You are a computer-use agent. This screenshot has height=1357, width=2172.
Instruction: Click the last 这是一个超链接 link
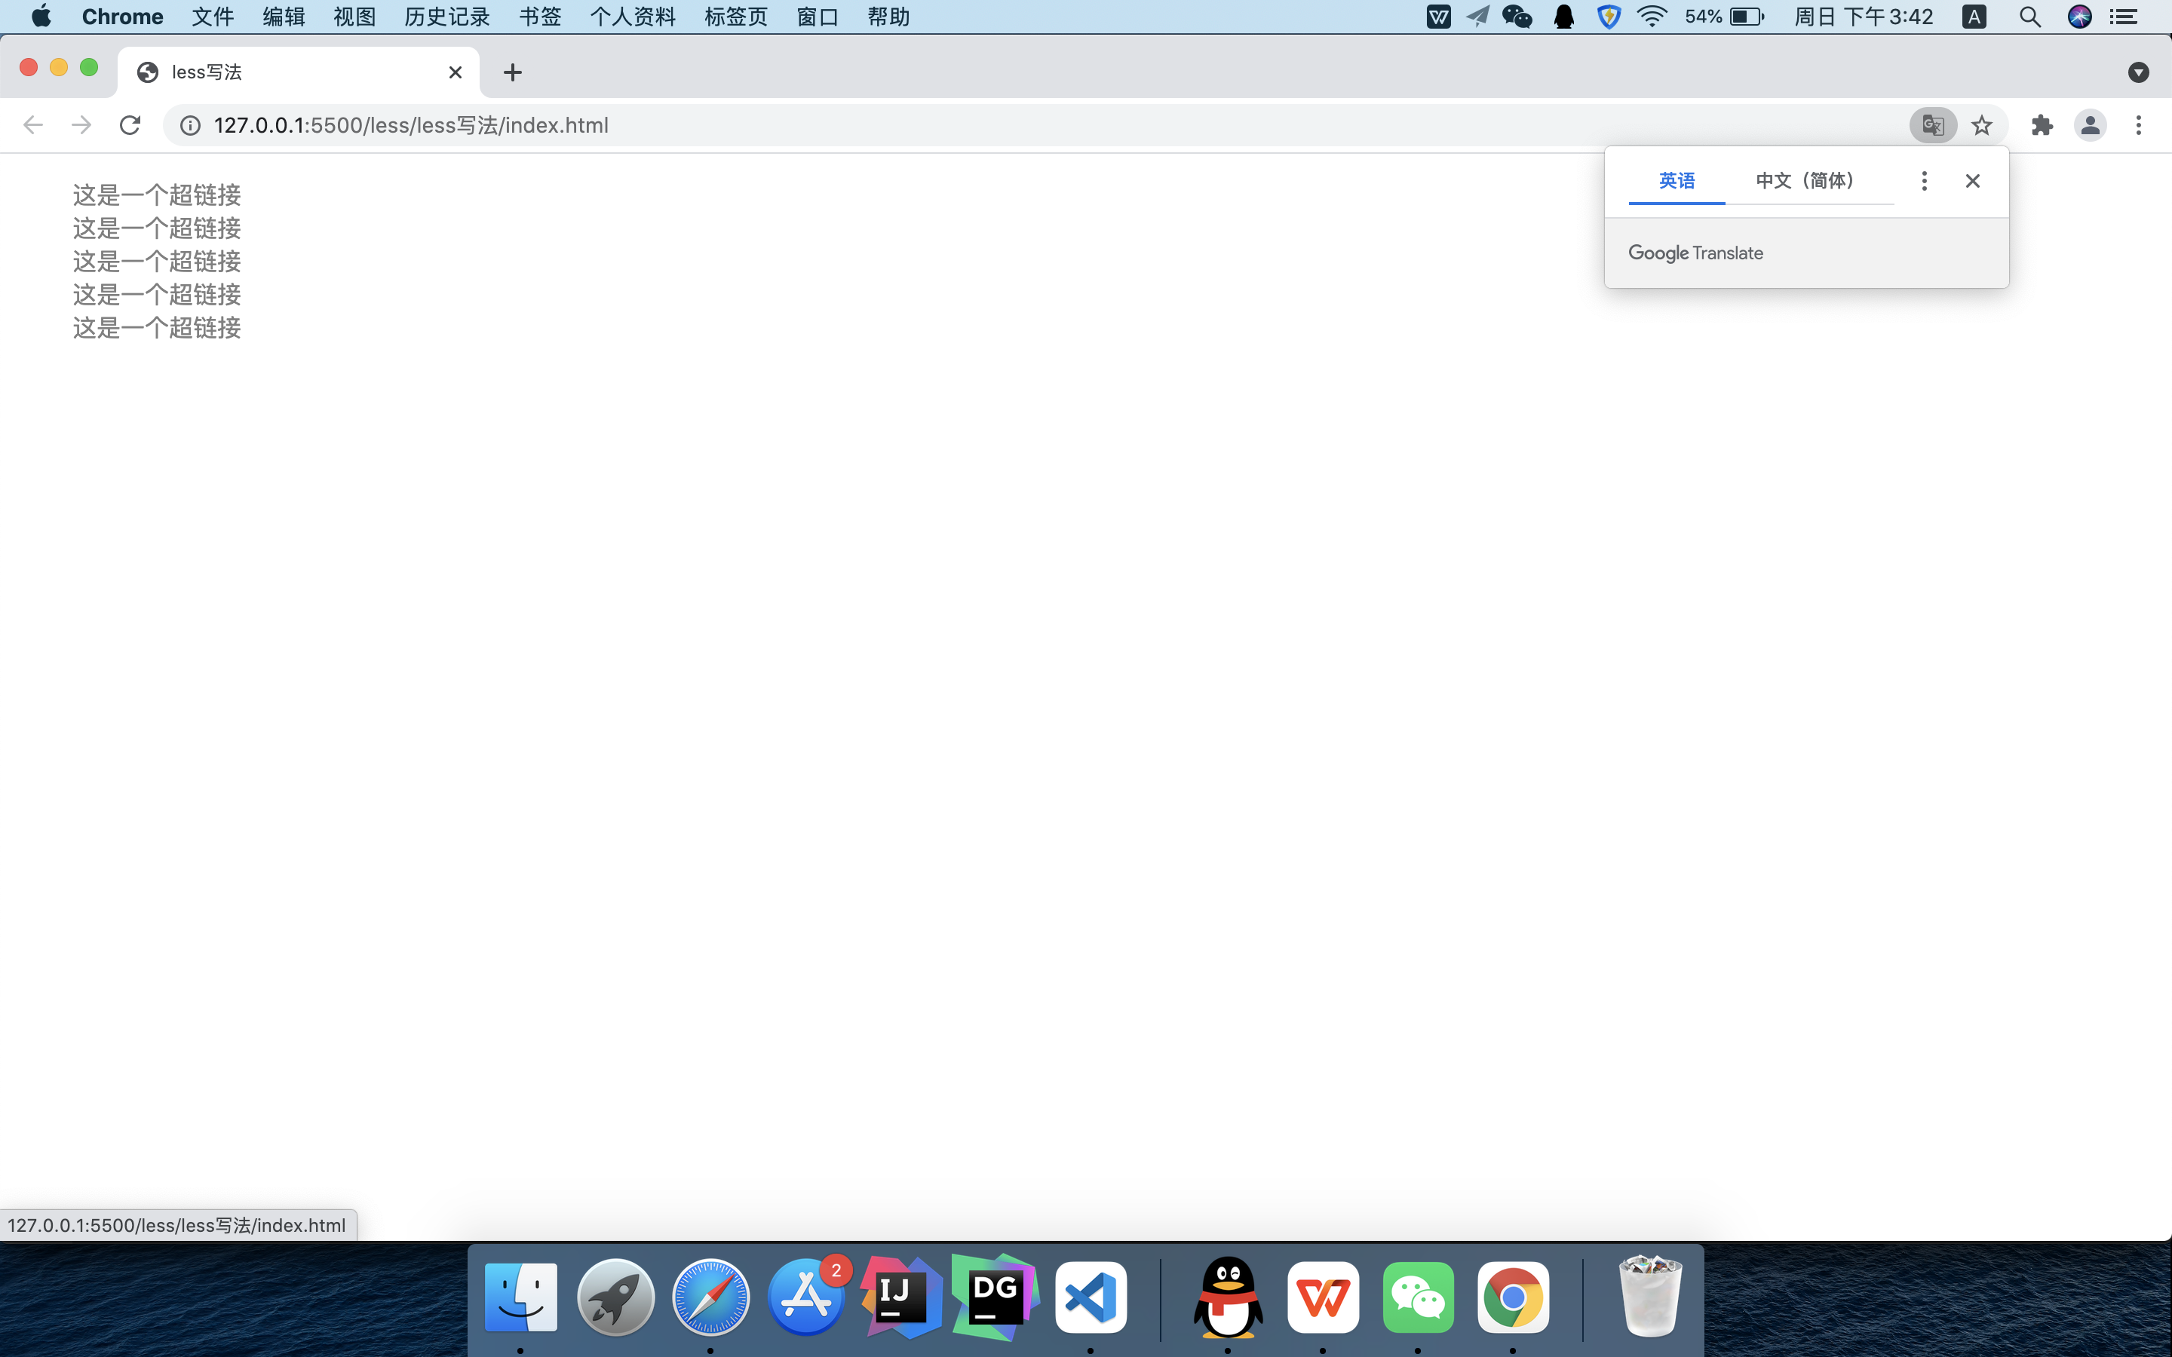[156, 328]
